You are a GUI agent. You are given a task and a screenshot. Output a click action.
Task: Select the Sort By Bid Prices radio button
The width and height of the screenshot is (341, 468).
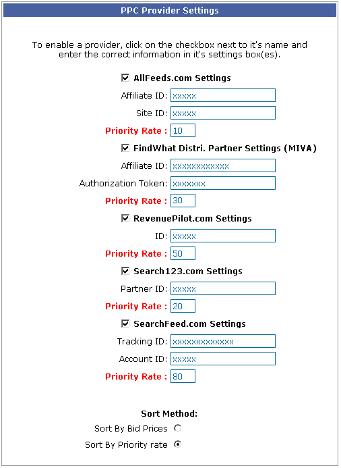(x=177, y=428)
